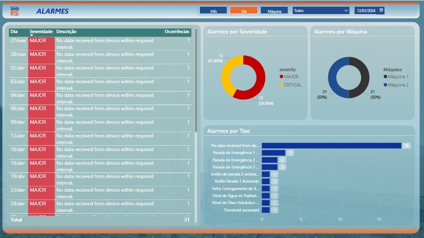
Task: Sort table by Ocorrências column
Action: point(177,31)
